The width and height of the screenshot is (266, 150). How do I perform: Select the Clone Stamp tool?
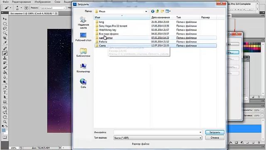tap(5, 58)
